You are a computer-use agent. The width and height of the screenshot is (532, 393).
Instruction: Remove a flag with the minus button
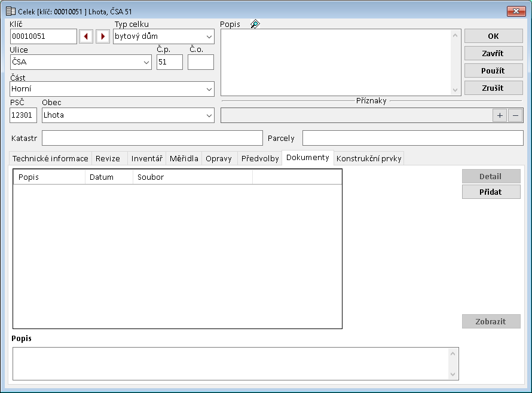tap(515, 115)
